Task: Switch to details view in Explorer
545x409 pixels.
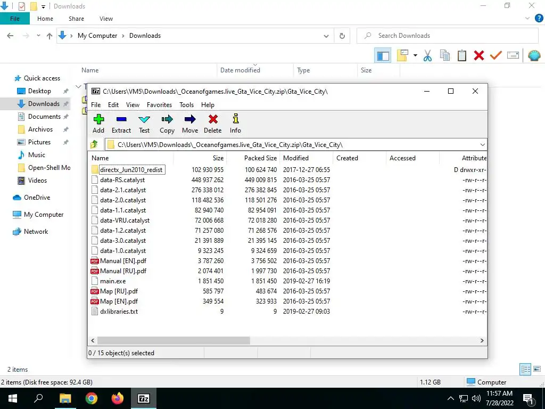Action: [x=525, y=369]
